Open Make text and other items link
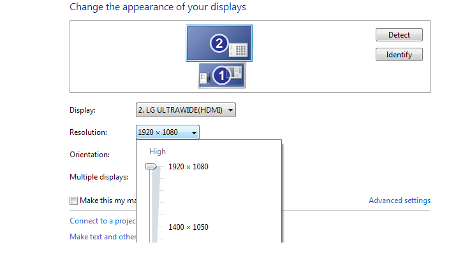The image size is (472, 254). coord(103,237)
